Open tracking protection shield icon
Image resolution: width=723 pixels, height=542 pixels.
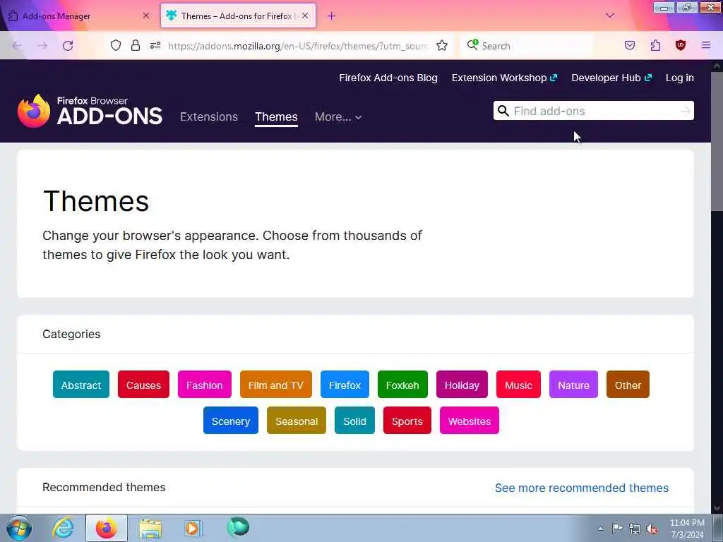(x=116, y=45)
